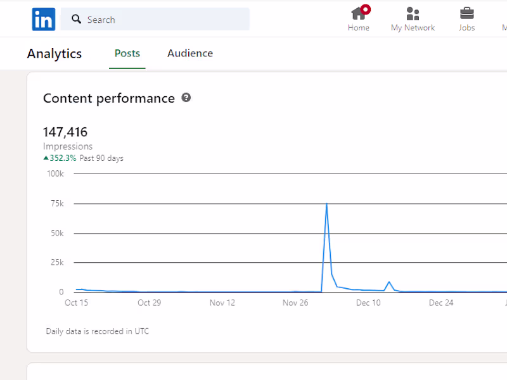The height and width of the screenshot is (380, 507).
Task: Click the 352.3% increase figure
Action: 63,158
